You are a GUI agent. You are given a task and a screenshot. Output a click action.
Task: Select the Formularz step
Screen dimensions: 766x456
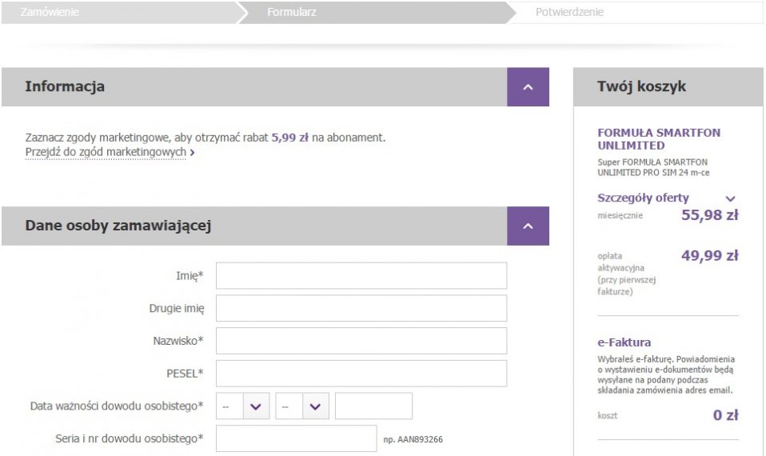(x=290, y=12)
